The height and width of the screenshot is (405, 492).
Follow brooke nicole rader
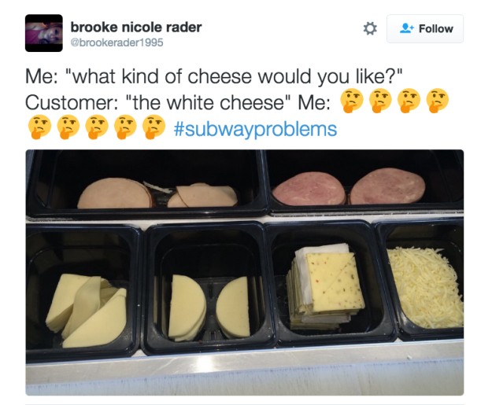(x=425, y=28)
